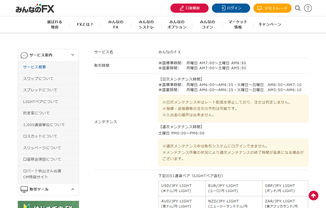Viewport: 326px width, 208px height.
Task: Click the ZAR/JPY LIGHT table cell
Action: 285,202
